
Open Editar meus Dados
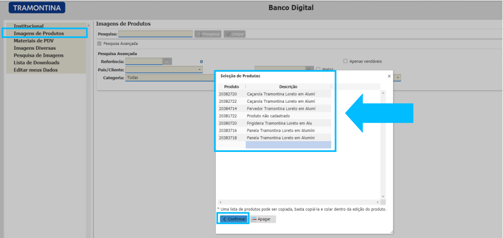coord(35,70)
